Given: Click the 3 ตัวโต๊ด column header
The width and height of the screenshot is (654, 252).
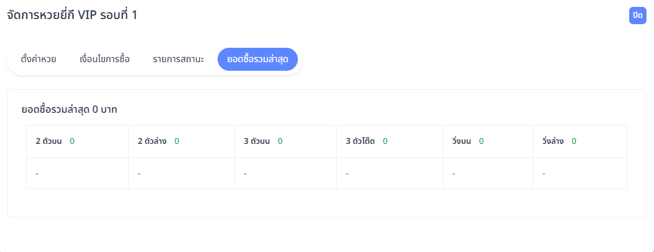Looking at the screenshot, I should point(360,141).
